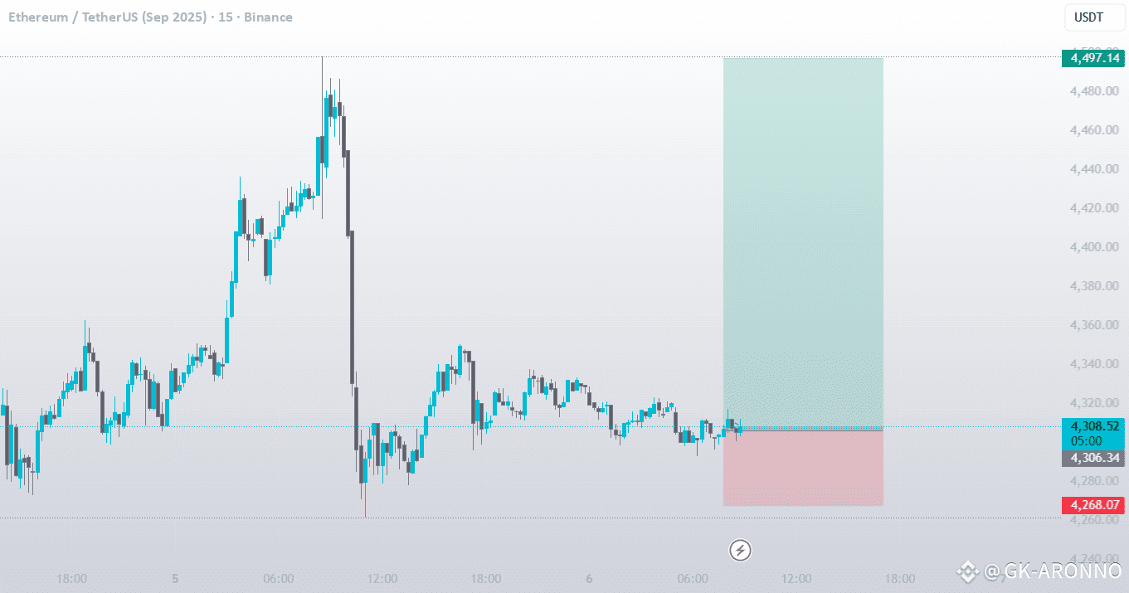Click the 4,440.00 level on price axis

pyautogui.click(x=1095, y=169)
